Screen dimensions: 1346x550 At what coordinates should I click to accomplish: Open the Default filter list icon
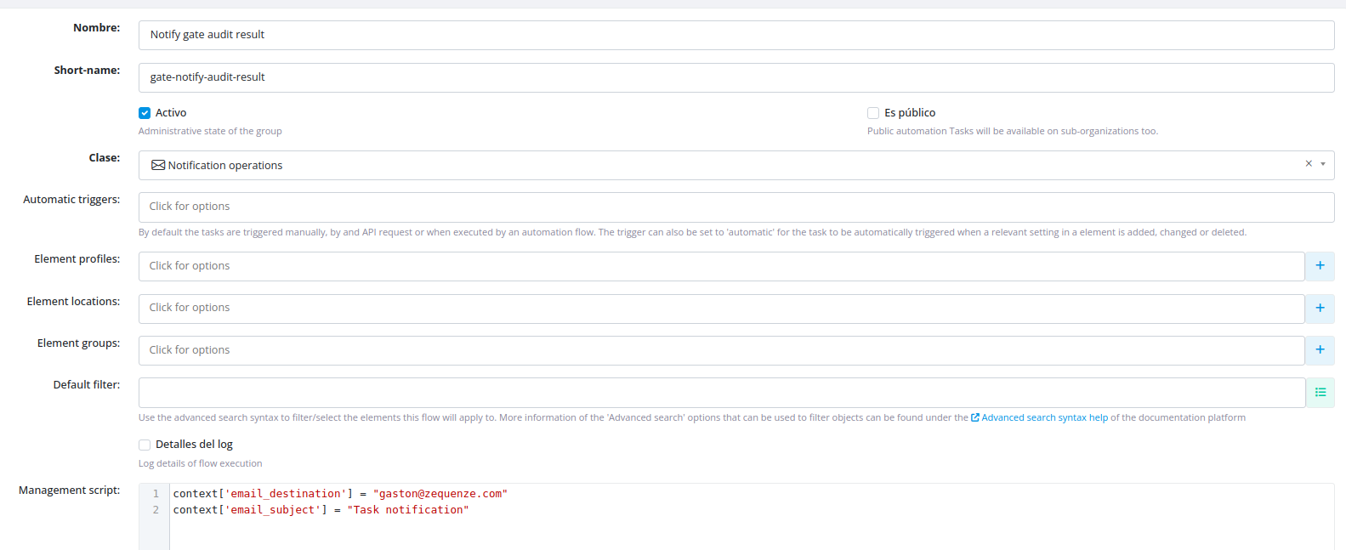[1320, 392]
